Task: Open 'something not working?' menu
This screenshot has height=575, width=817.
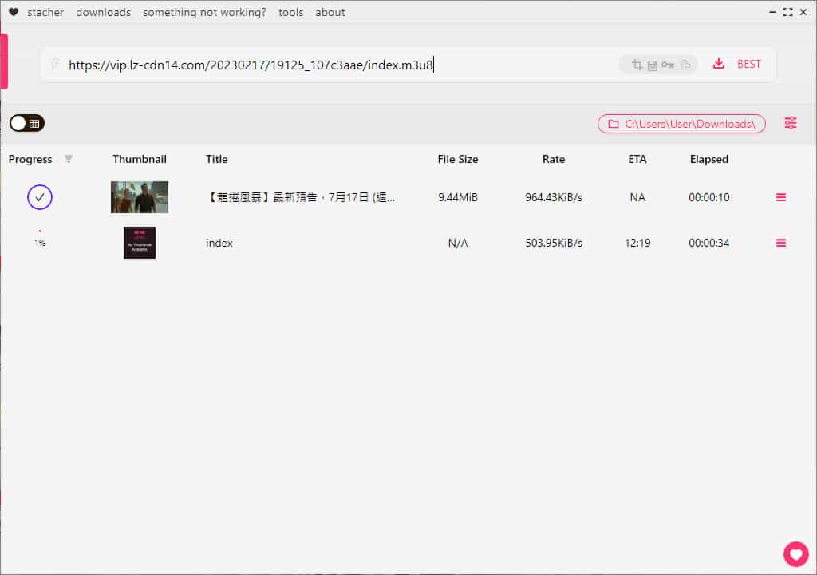Action: point(204,12)
